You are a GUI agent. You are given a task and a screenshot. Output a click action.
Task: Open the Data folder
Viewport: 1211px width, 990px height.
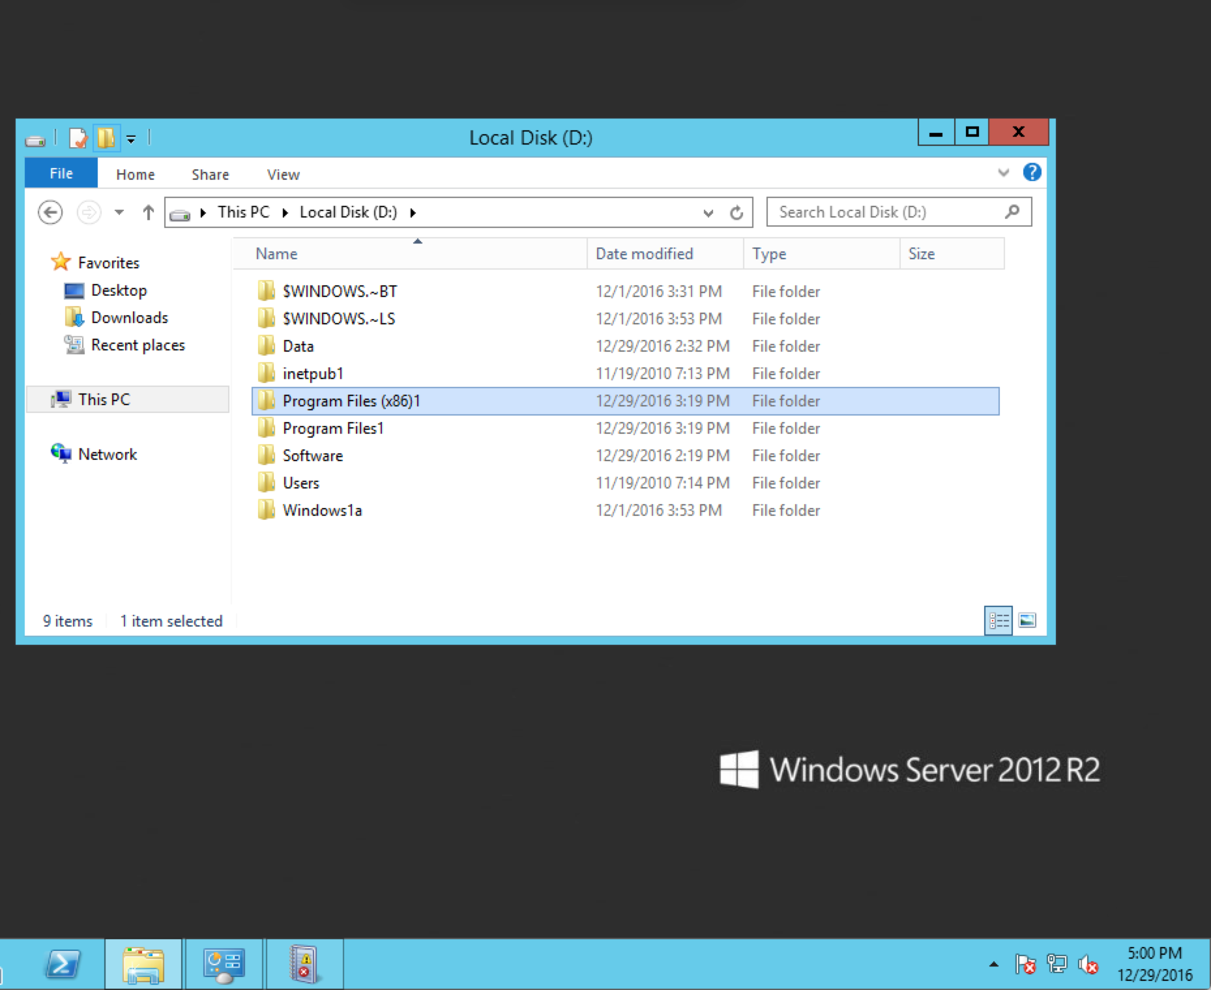tap(298, 346)
